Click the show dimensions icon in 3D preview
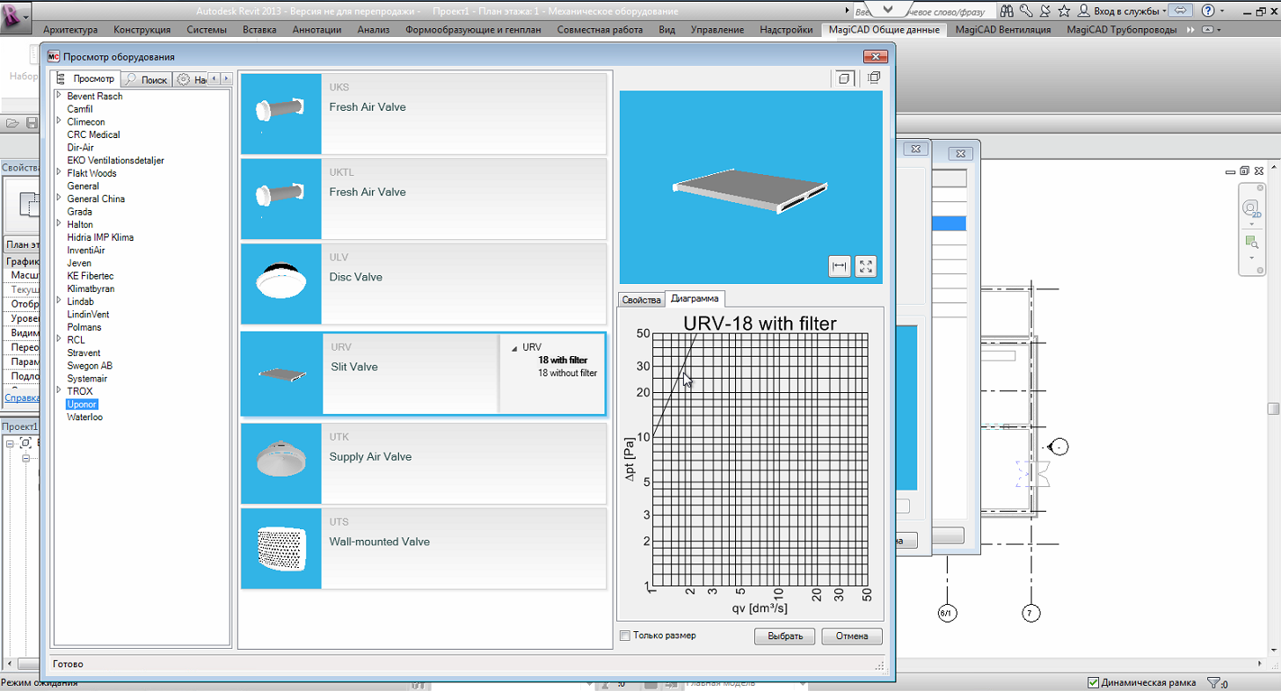Viewport: 1281px width, 691px height. pos(840,266)
